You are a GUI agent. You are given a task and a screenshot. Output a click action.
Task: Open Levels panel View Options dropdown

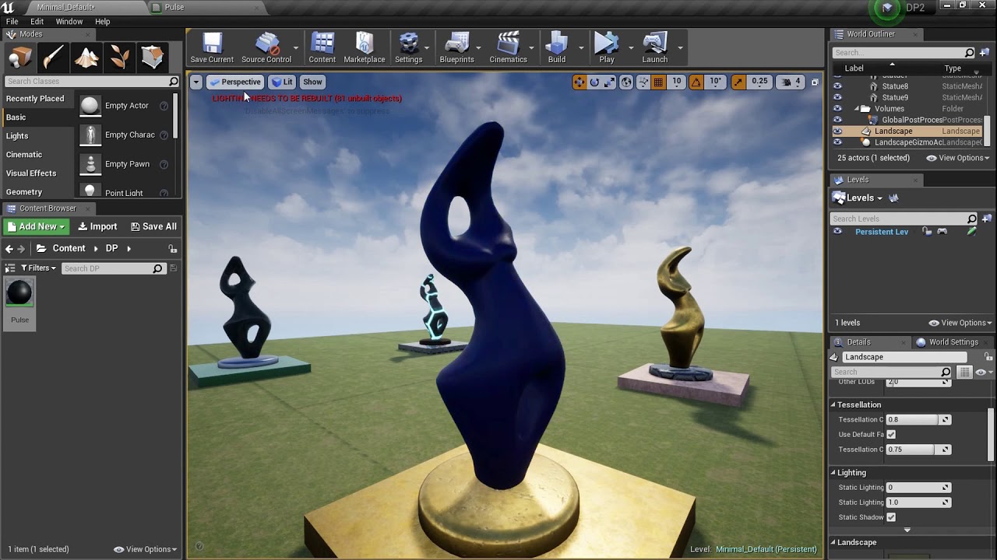pyautogui.click(x=960, y=323)
